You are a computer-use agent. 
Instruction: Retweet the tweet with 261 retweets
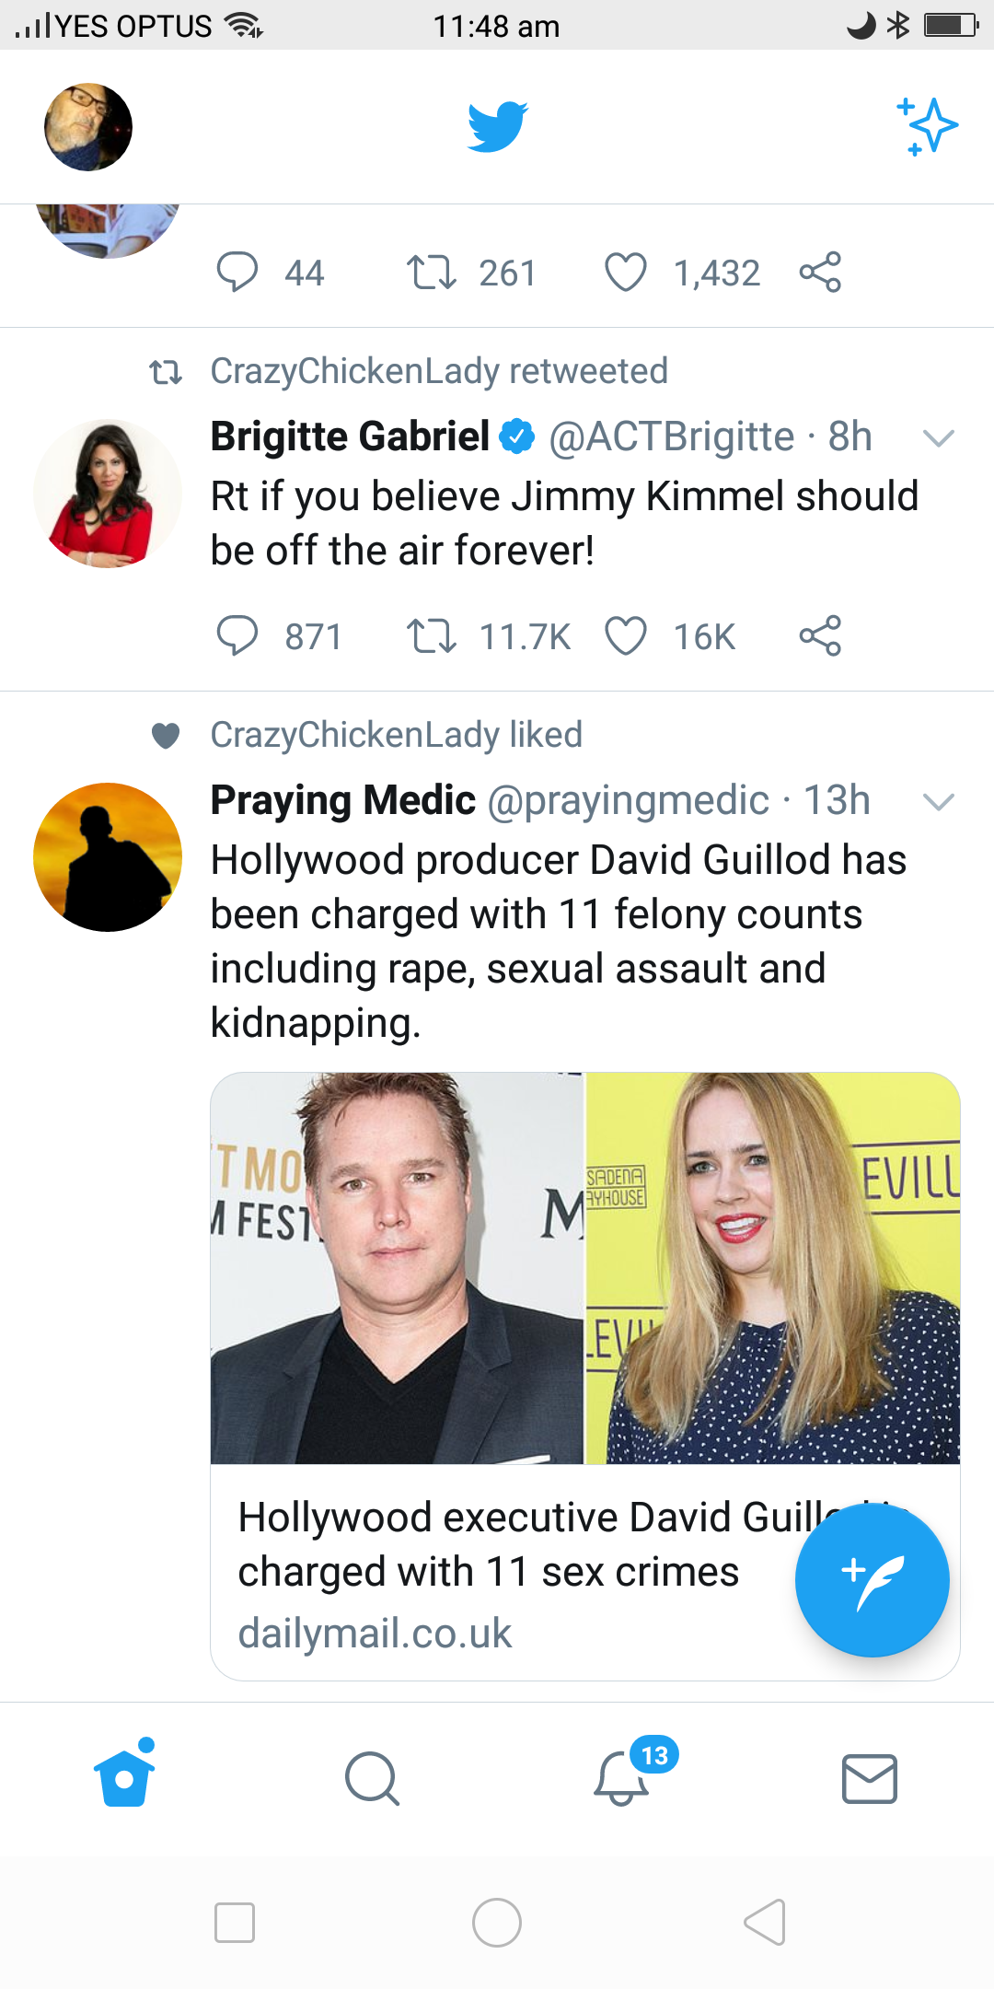431,272
